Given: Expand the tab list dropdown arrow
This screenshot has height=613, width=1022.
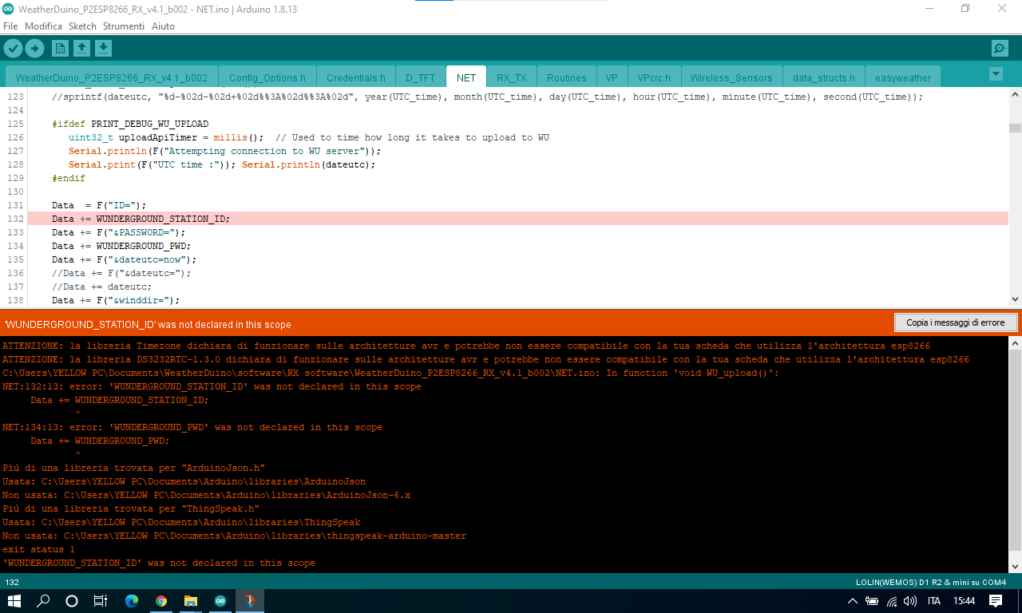Looking at the screenshot, I should point(996,74).
